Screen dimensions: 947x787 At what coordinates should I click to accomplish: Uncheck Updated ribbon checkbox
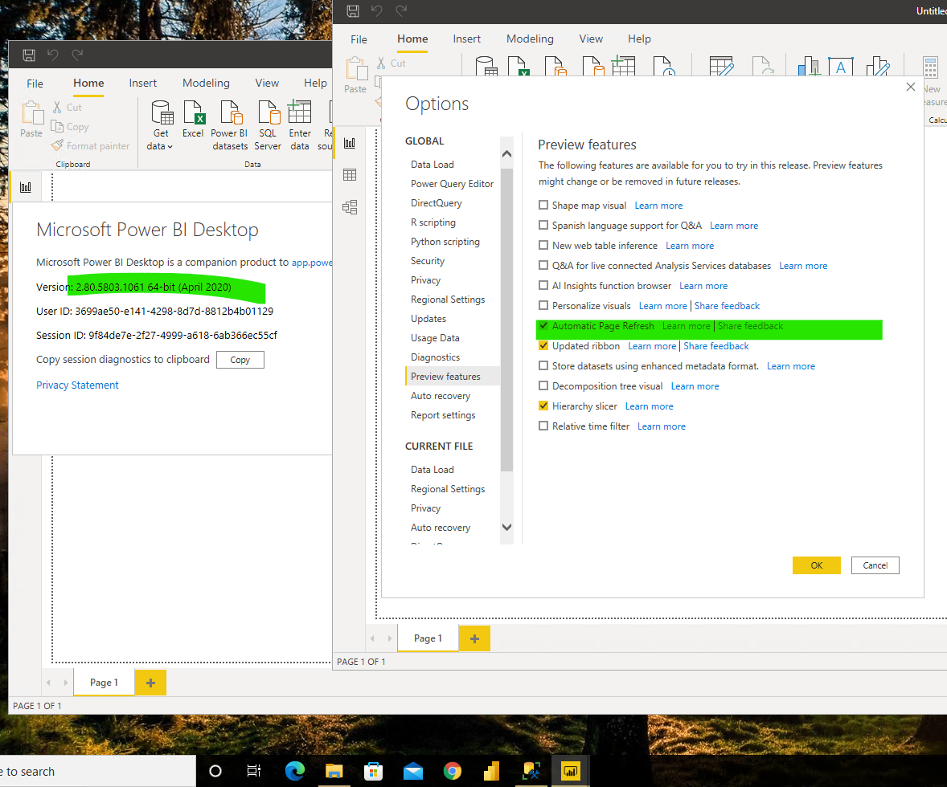click(x=543, y=345)
